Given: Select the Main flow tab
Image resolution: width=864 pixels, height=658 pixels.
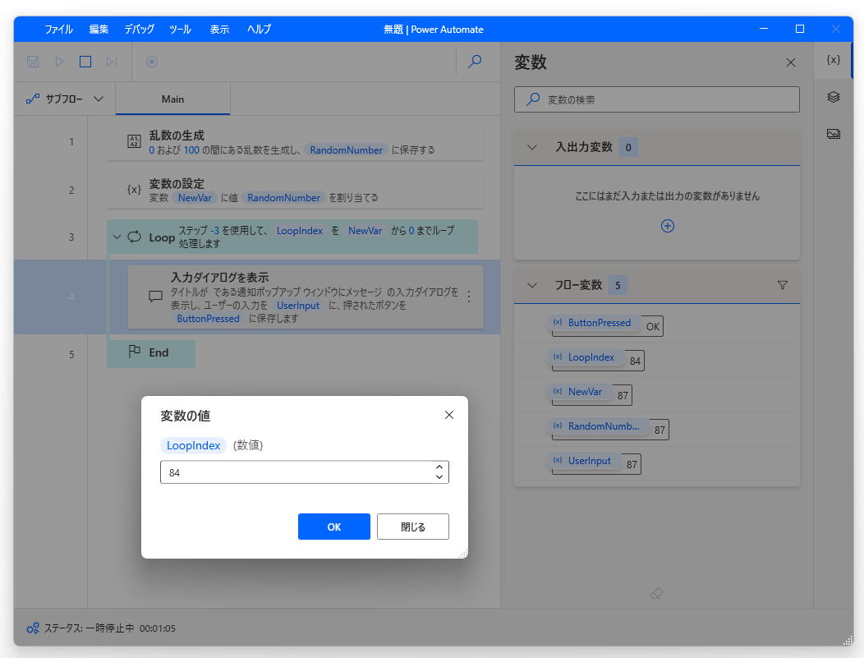Looking at the screenshot, I should pos(172,99).
